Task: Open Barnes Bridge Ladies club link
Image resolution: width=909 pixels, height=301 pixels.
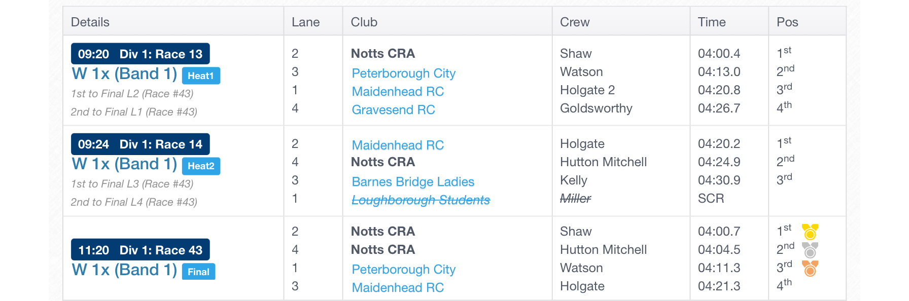Action: coord(413,181)
